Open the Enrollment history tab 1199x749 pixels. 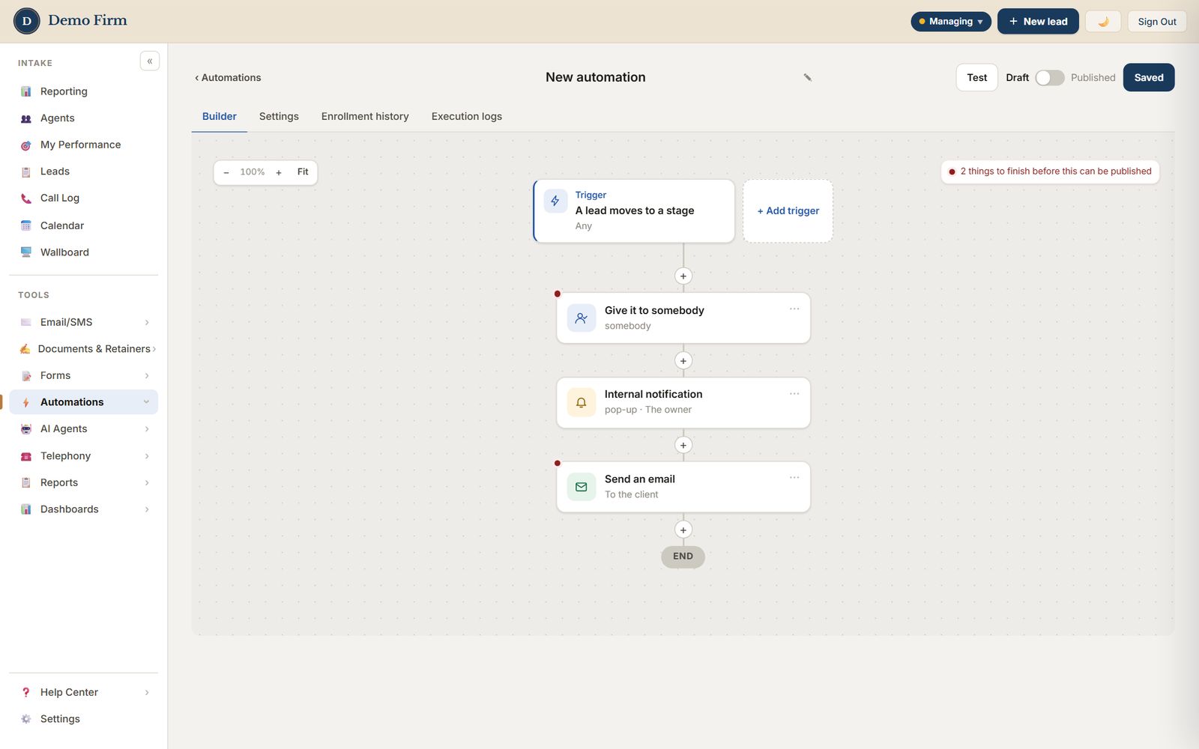(365, 116)
